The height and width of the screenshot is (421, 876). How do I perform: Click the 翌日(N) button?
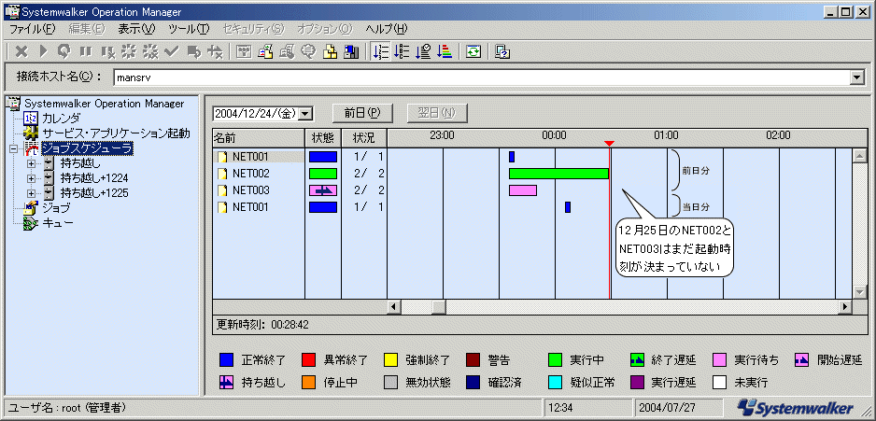click(x=437, y=113)
